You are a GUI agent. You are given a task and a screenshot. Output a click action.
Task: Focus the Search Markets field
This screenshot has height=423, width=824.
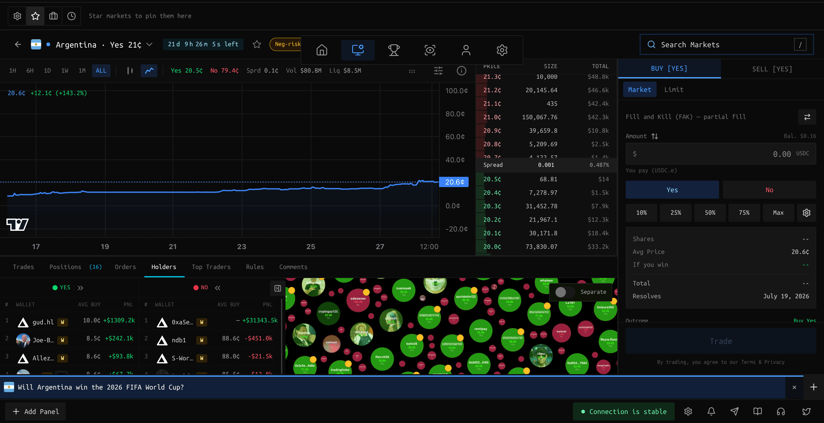coord(727,44)
